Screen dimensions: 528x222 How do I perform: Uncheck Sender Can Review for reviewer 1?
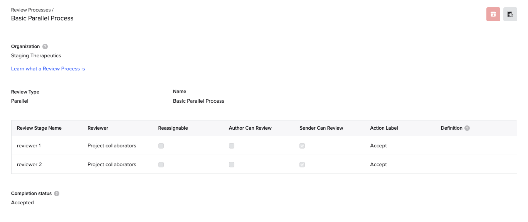pos(302,146)
